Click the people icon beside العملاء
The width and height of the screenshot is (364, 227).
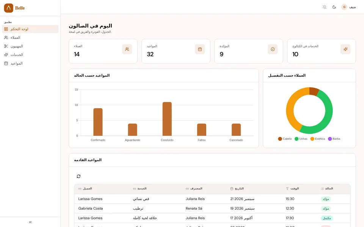[6, 37]
